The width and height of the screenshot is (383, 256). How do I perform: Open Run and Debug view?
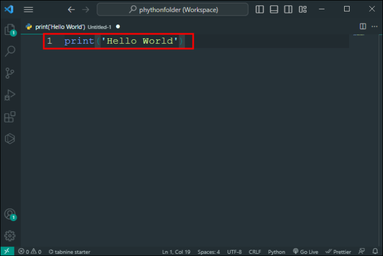tap(10, 95)
